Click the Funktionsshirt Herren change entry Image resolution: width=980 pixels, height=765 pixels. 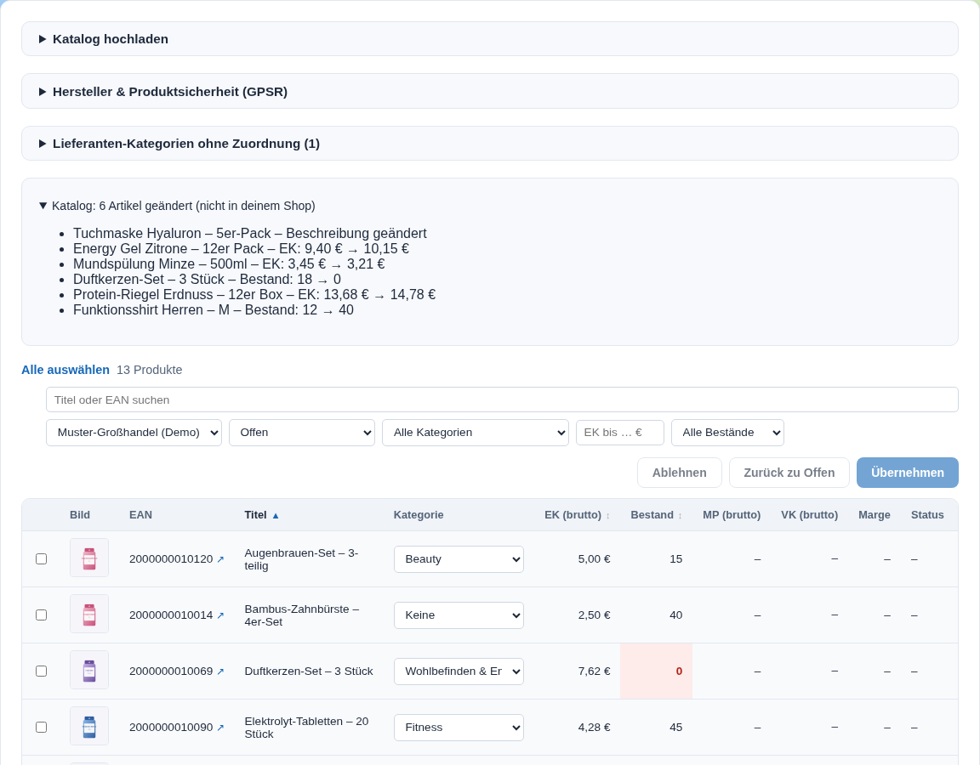[214, 309]
